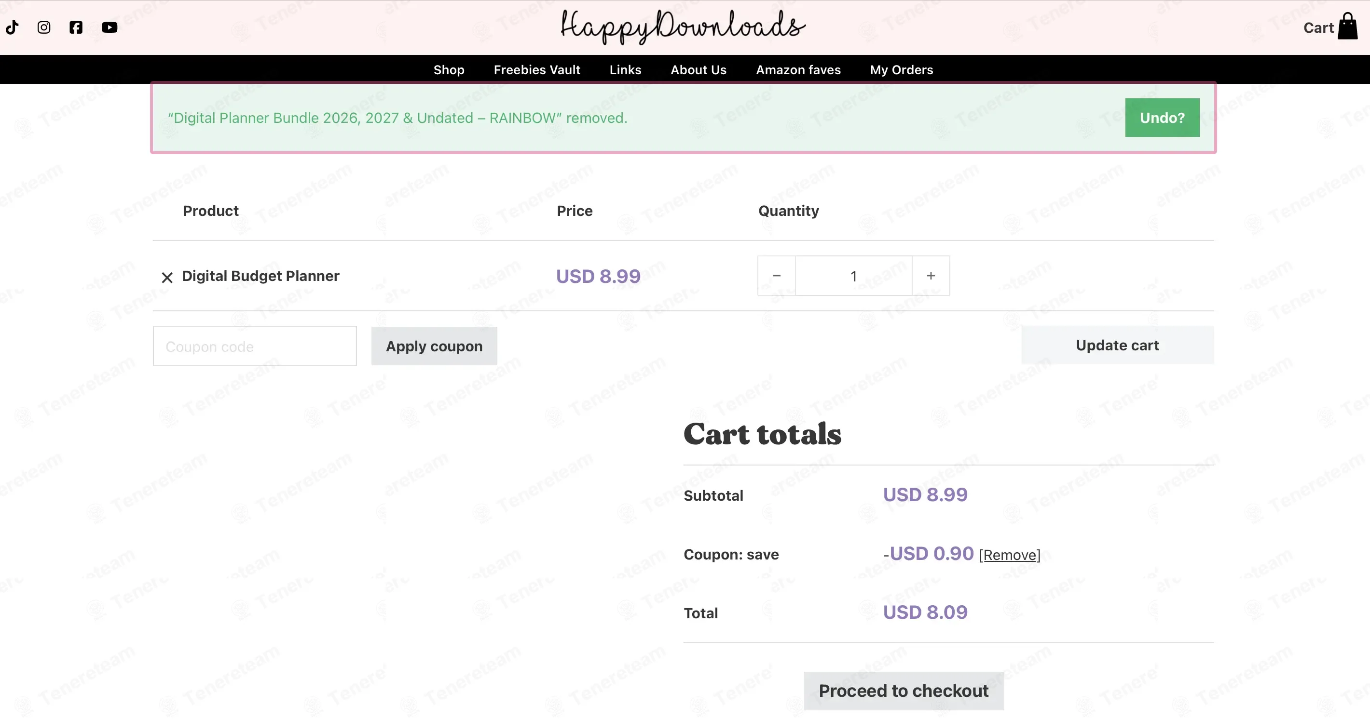1370x719 pixels.
Task: Open the Instagram social icon
Action: pyautogui.click(x=44, y=27)
